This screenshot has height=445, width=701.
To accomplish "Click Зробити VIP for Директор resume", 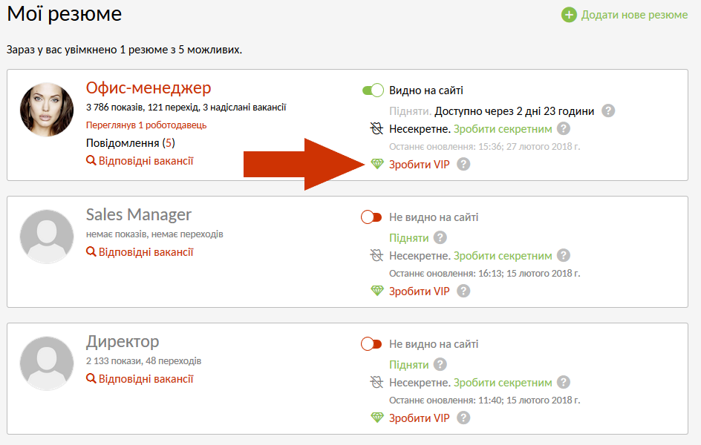I will coord(420,418).
